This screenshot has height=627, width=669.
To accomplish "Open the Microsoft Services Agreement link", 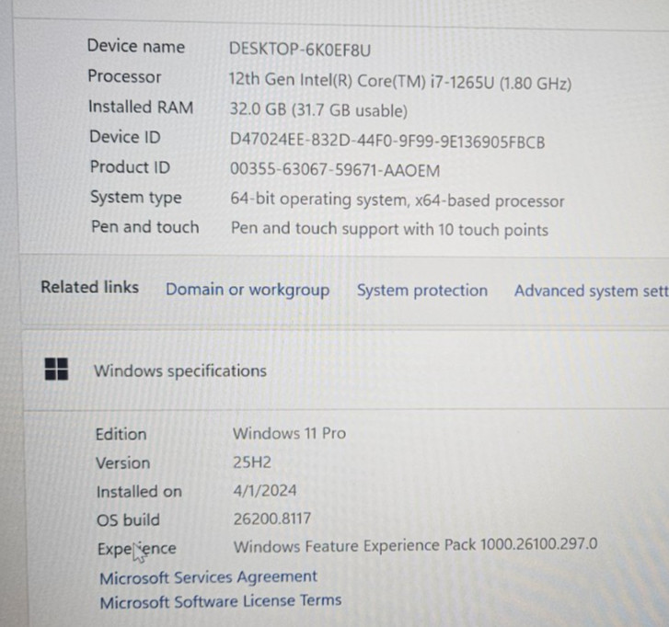I will pyautogui.click(x=208, y=577).
